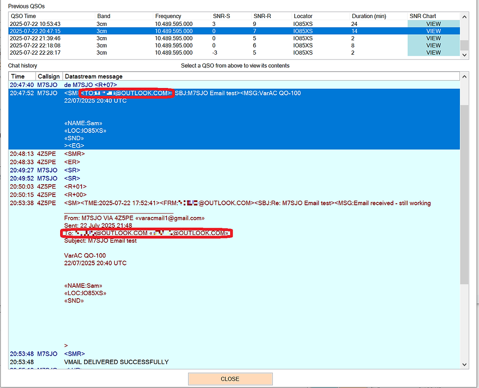Select chat row at 20:47:52 from M7SJO

pos(234,119)
